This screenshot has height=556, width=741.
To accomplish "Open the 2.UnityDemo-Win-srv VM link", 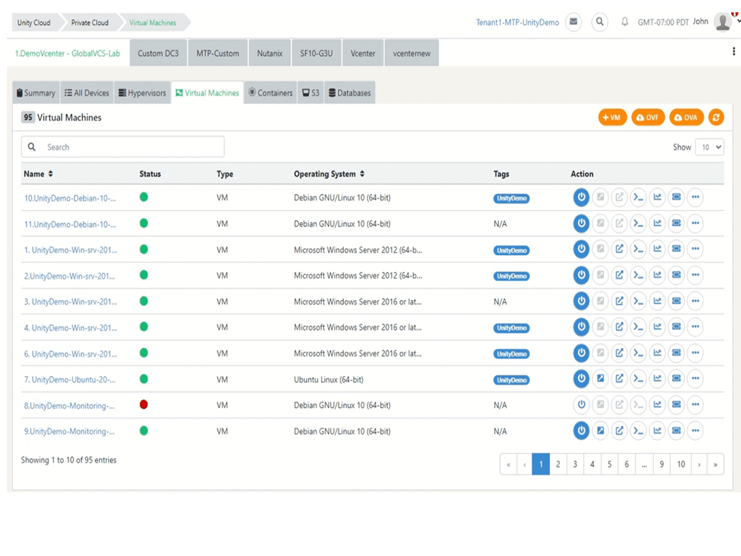I will (x=70, y=276).
